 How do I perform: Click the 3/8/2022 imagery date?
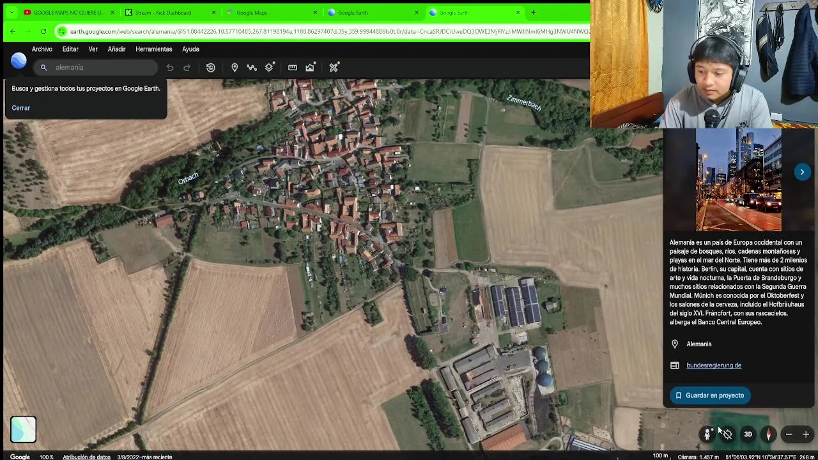(144, 457)
